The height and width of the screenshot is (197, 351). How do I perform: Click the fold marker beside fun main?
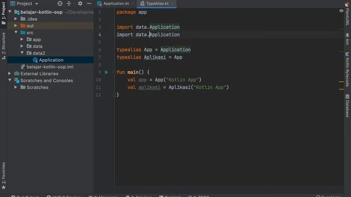114,72
